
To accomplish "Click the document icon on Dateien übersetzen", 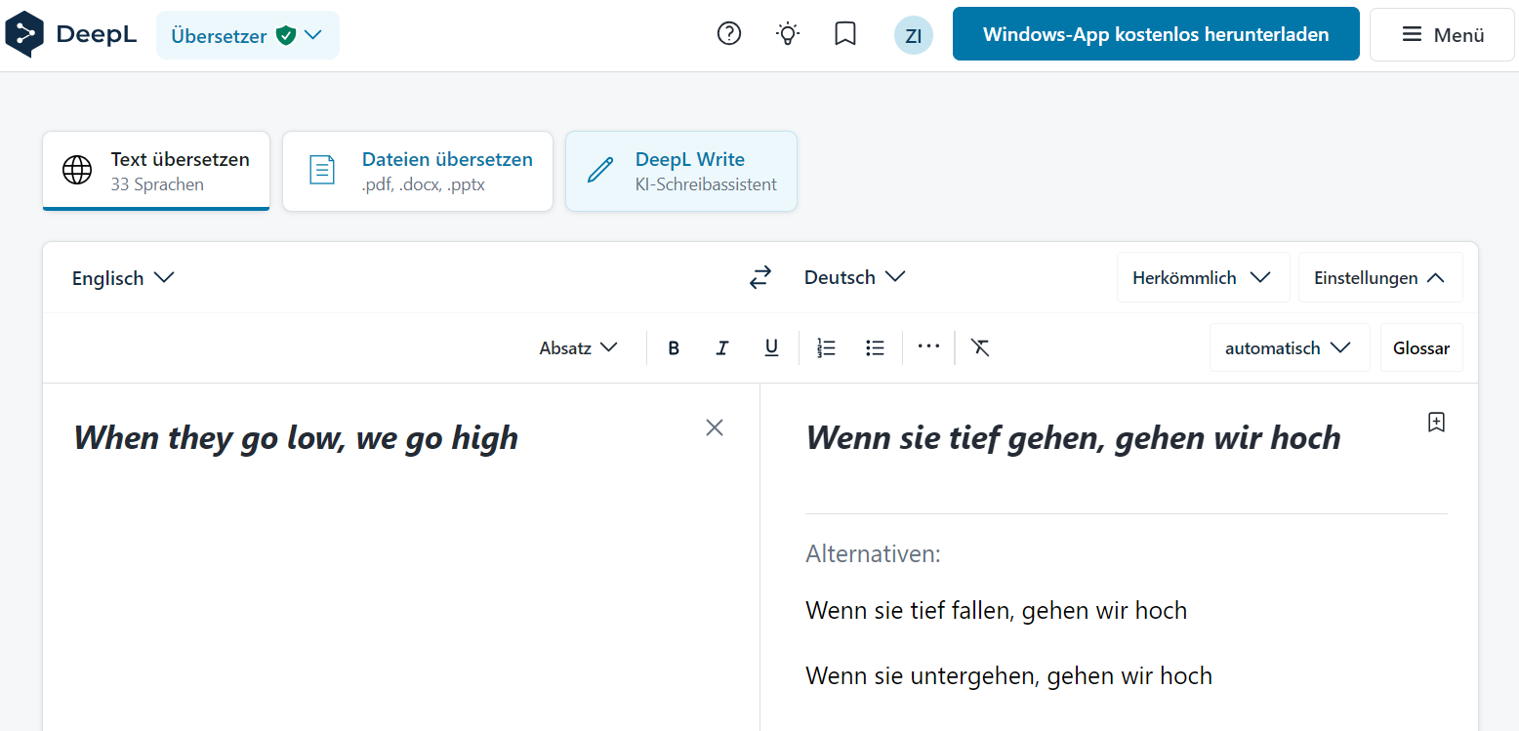I will [x=321, y=170].
